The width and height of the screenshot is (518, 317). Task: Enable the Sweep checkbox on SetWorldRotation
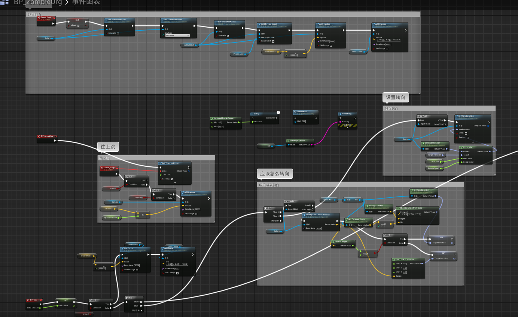(x=466, y=133)
